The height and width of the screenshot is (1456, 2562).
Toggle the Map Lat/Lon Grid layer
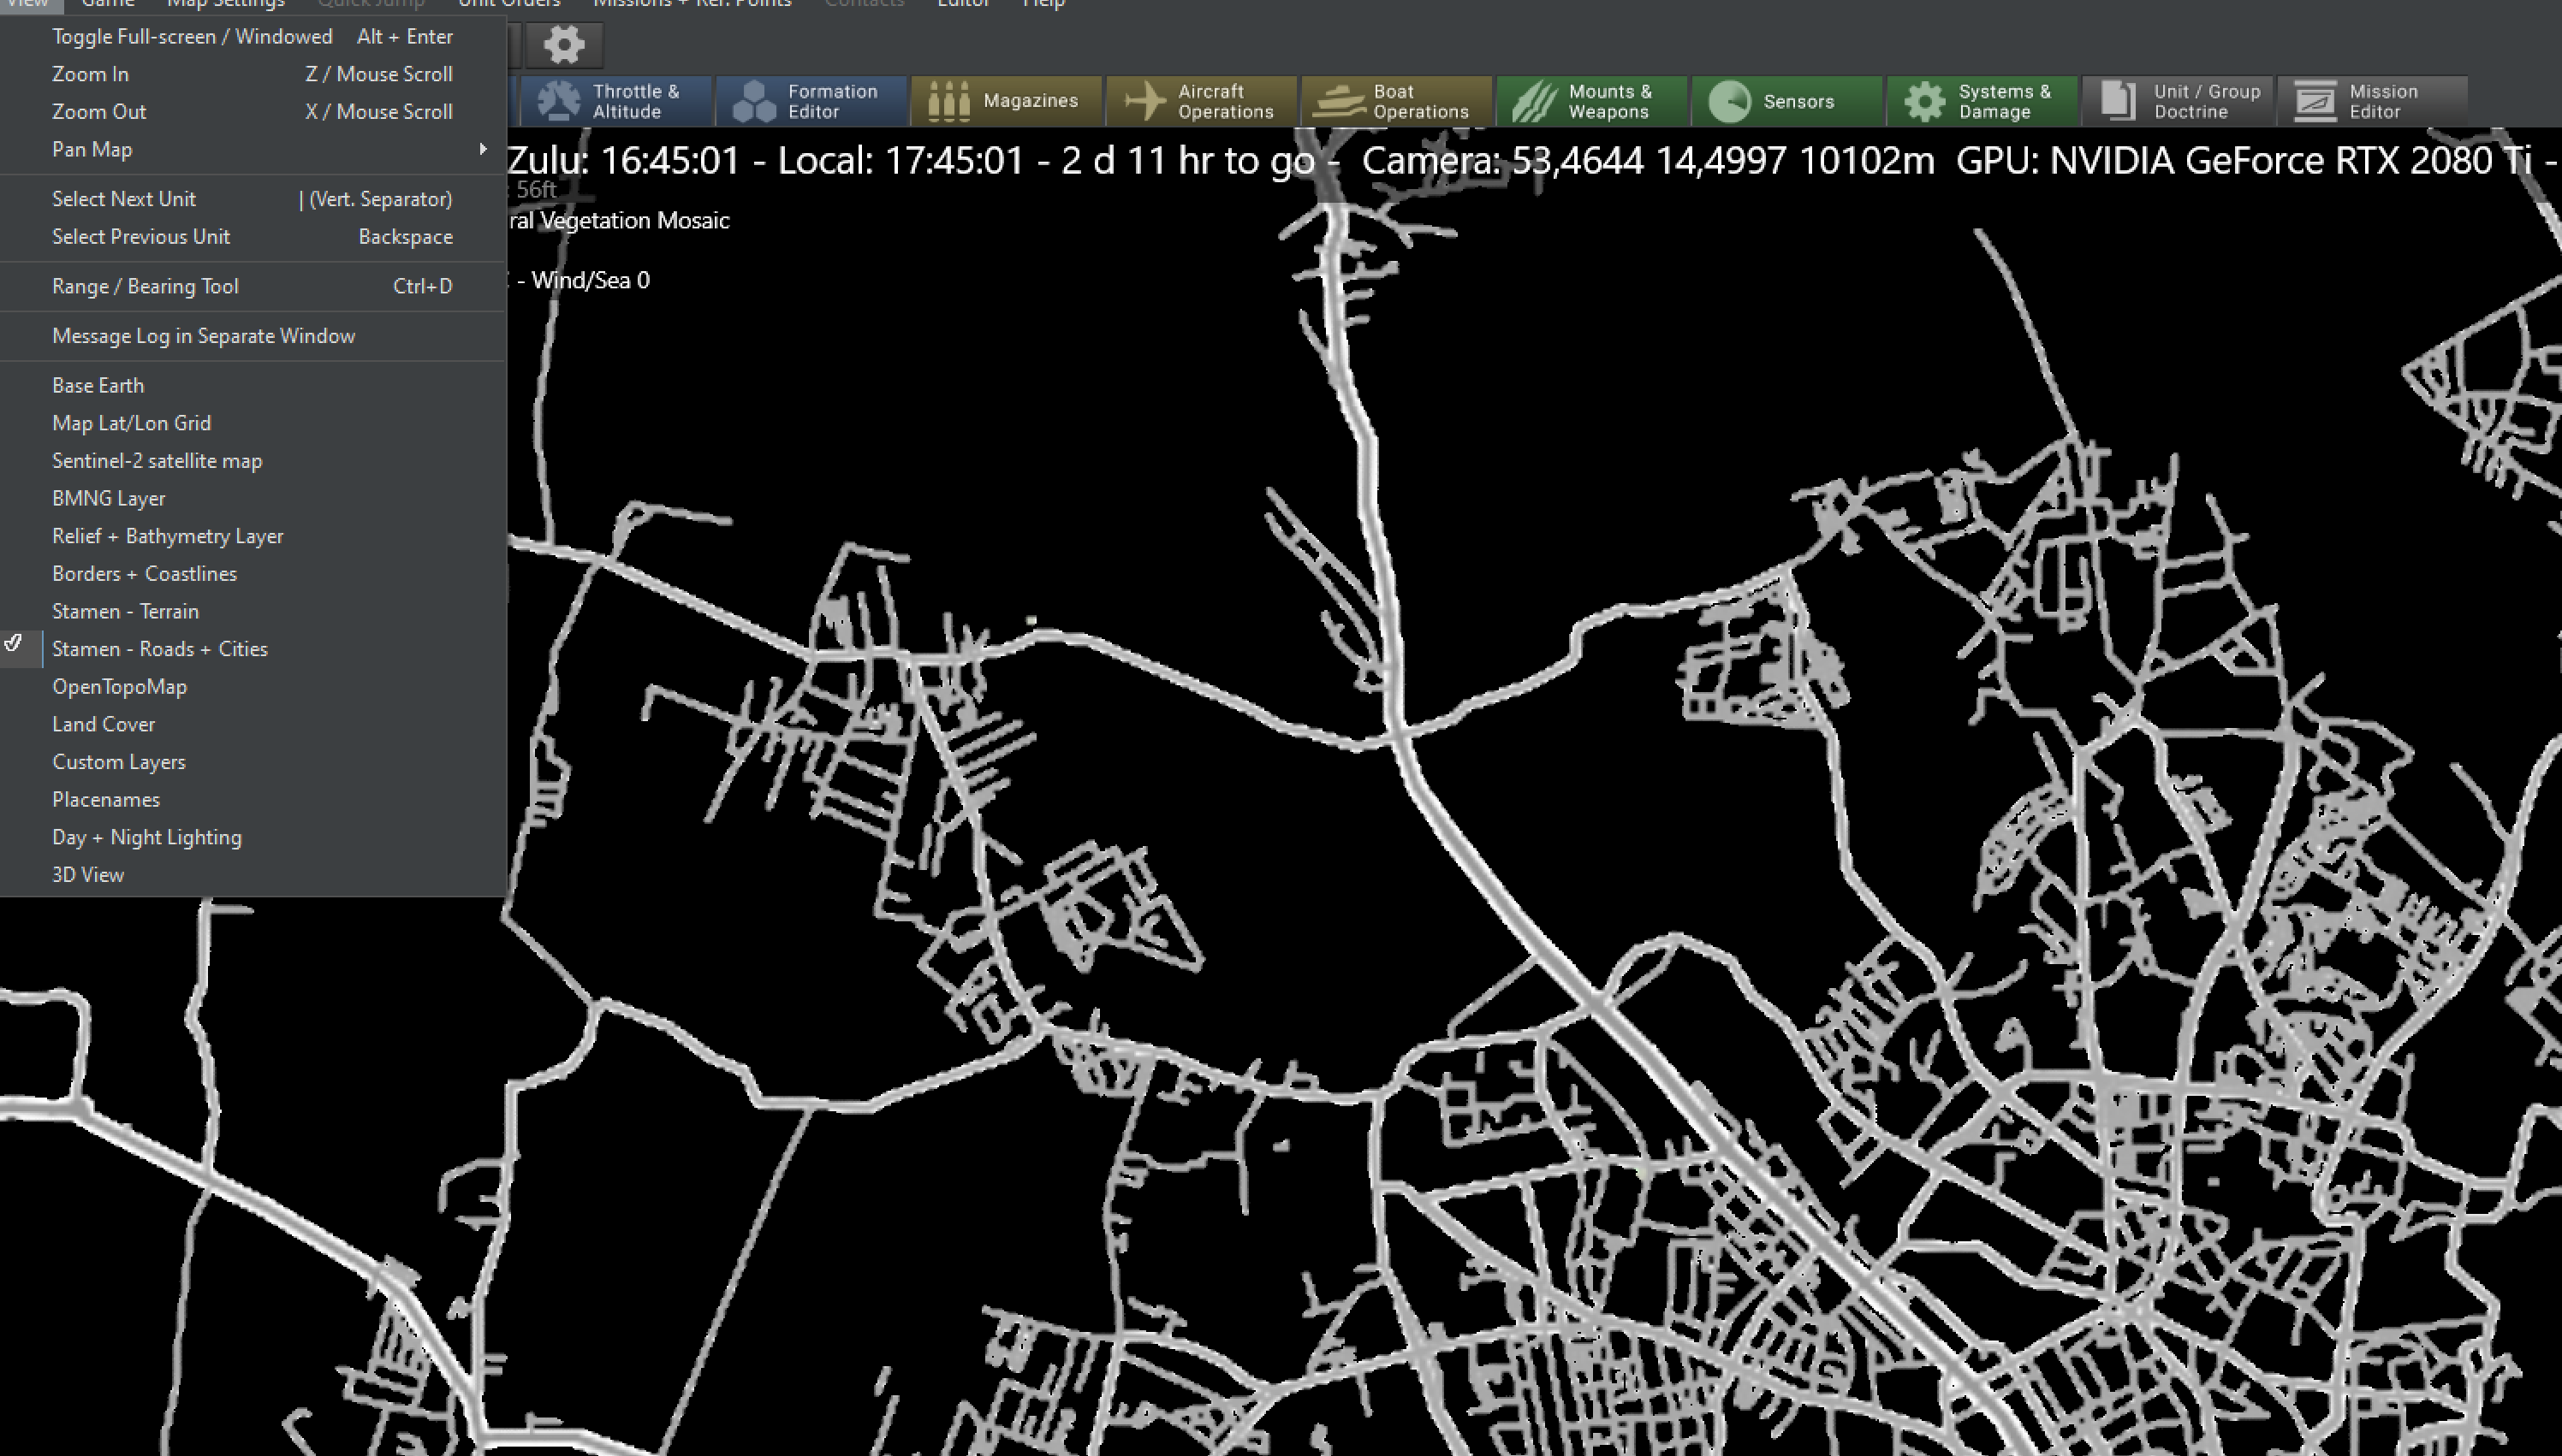(253, 423)
